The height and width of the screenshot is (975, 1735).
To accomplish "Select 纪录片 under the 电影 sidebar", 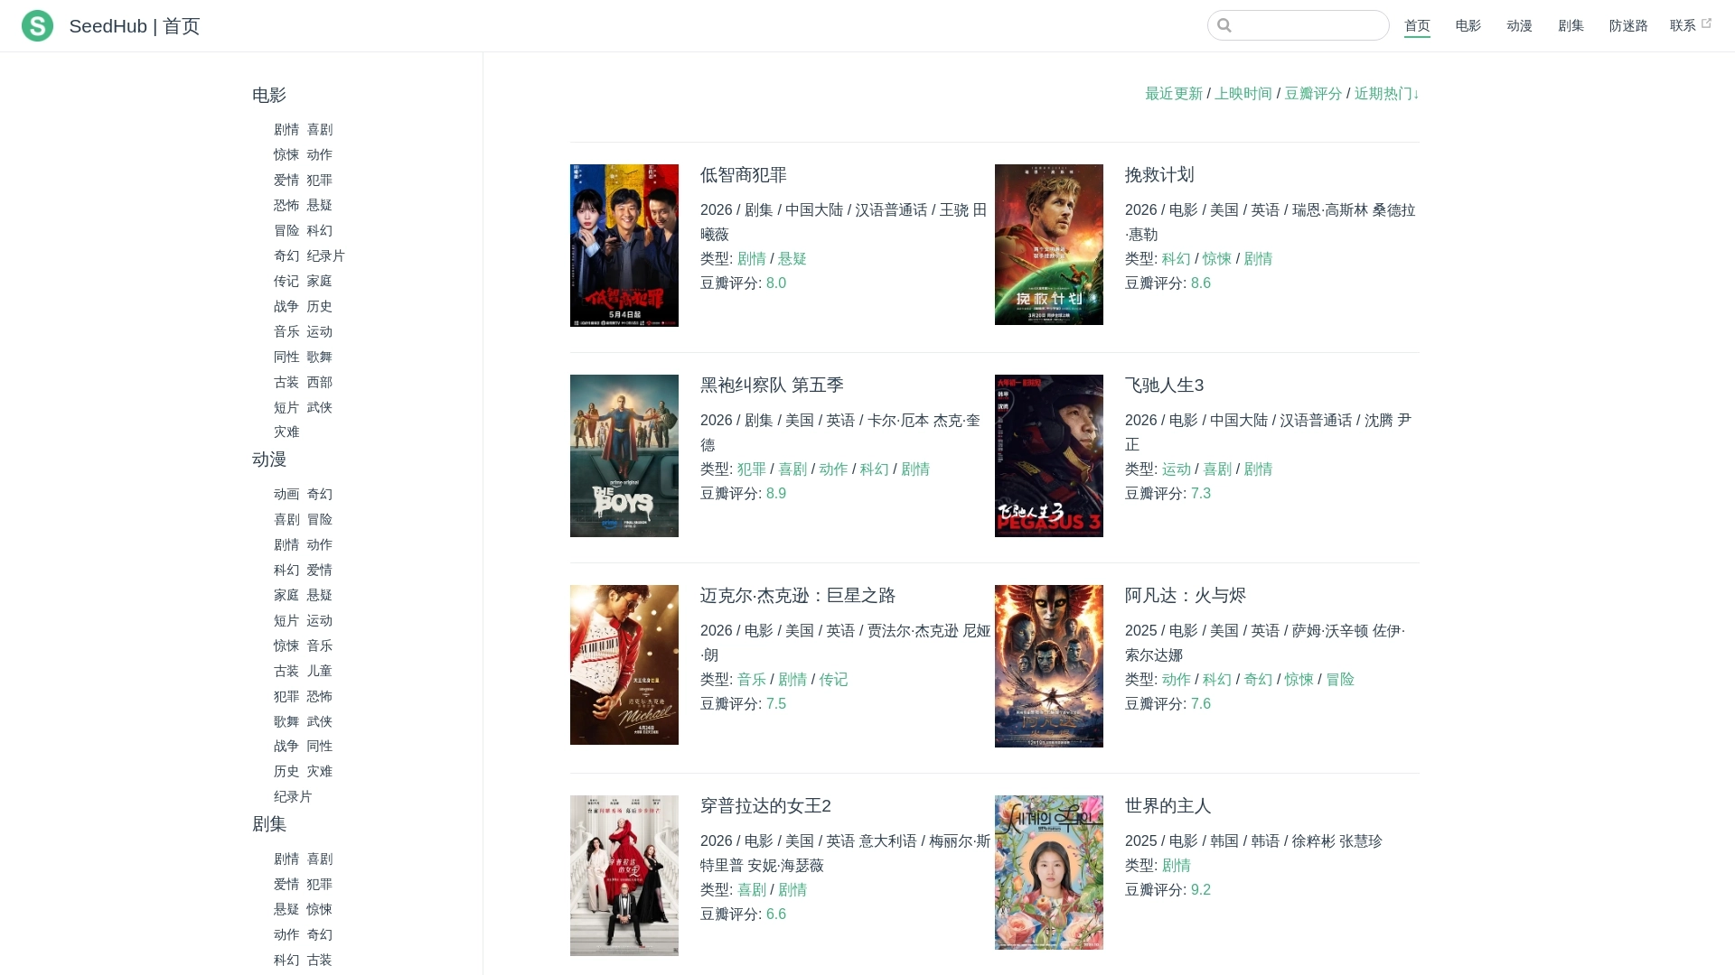I will [325, 256].
